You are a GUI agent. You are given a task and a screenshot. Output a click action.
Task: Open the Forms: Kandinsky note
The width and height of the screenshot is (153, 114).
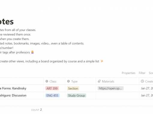point(13,88)
